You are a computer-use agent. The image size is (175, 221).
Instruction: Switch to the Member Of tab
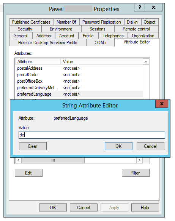pyautogui.click(x=66, y=22)
